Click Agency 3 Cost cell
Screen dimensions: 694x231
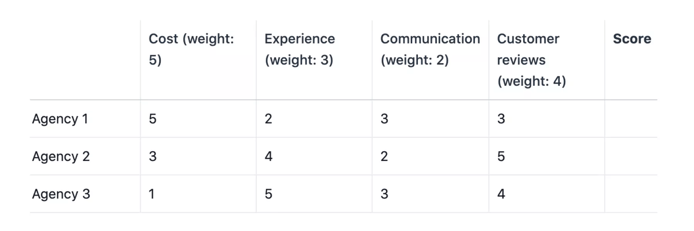click(152, 194)
